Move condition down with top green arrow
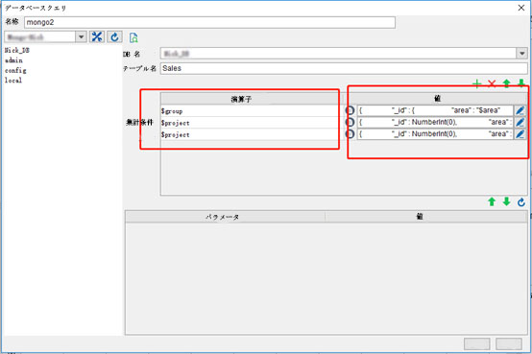The height and width of the screenshot is (354, 532). click(x=521, y=83)
